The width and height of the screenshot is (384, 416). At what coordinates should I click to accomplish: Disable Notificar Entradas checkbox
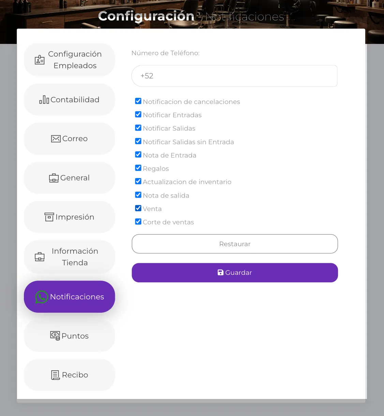(x=138, y=114)
